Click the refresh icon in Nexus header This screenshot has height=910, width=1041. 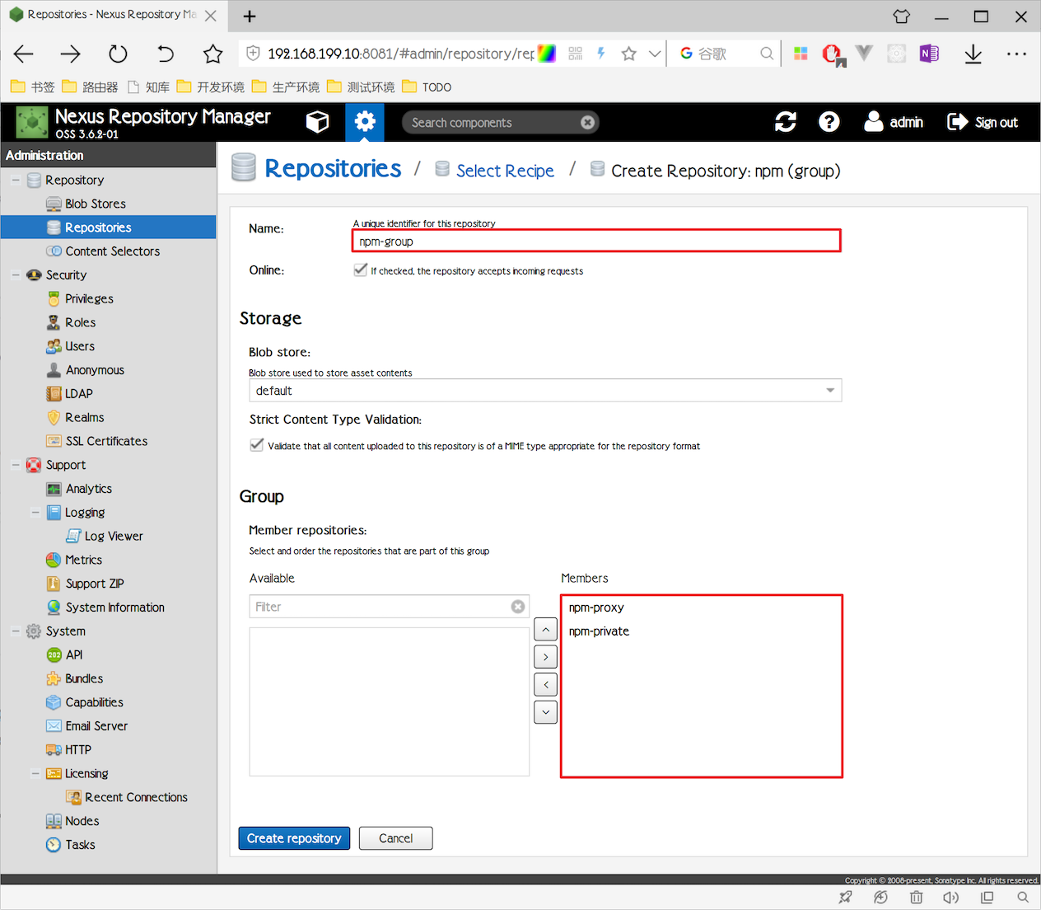786,122
